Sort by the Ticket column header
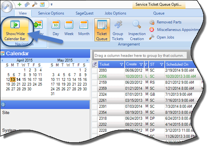Screen dimensions: 210x149 tap(104, 65)
